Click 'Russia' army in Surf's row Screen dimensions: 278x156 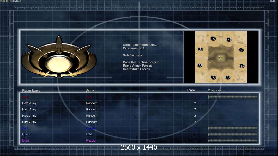(x=91, y=128)
